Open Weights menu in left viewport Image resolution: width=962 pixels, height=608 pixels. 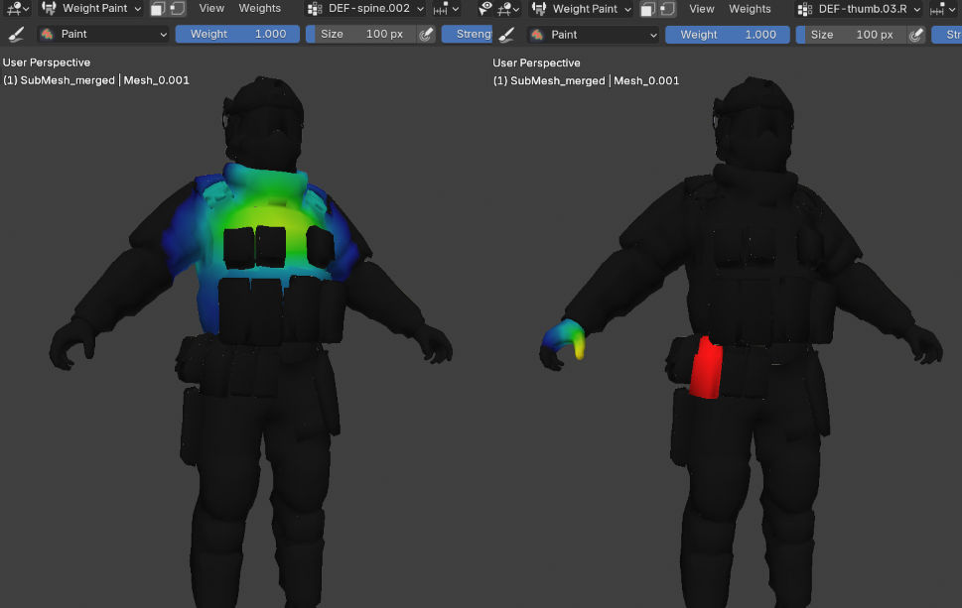point(259,9)
